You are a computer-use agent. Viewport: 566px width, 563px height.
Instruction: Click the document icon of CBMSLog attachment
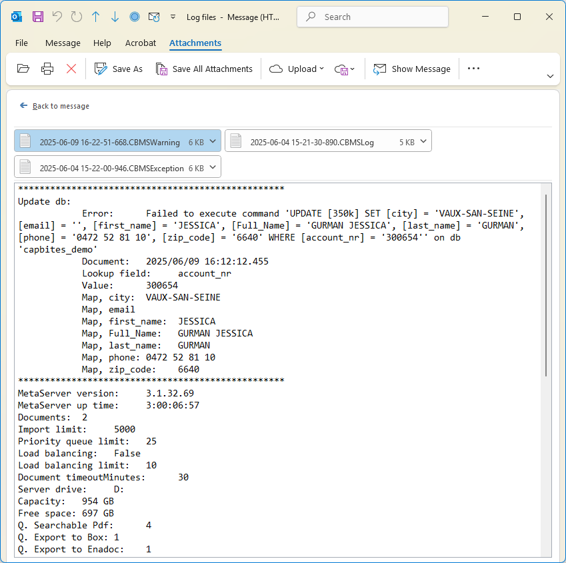[236, 141]
